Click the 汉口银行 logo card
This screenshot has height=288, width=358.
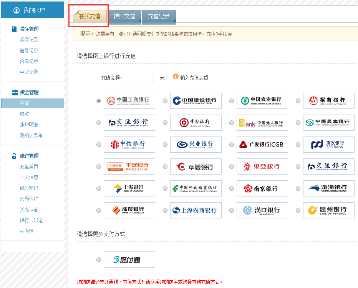point(262,210)
